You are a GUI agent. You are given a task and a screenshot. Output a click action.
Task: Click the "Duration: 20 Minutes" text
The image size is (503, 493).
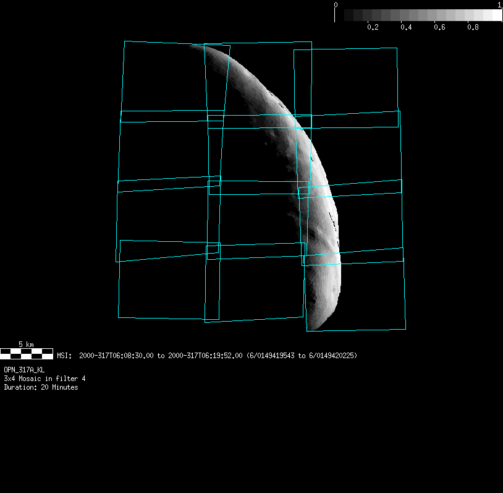click(x=41, y=387)
